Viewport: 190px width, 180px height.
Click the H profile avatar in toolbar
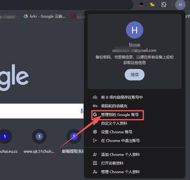click(180, 5)
